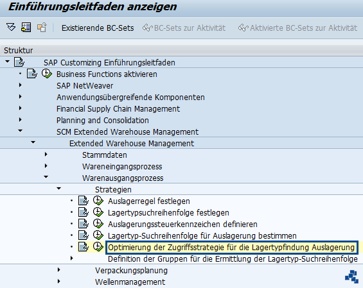Click BC-Sets zur Aktivität button

coord(184,28)
